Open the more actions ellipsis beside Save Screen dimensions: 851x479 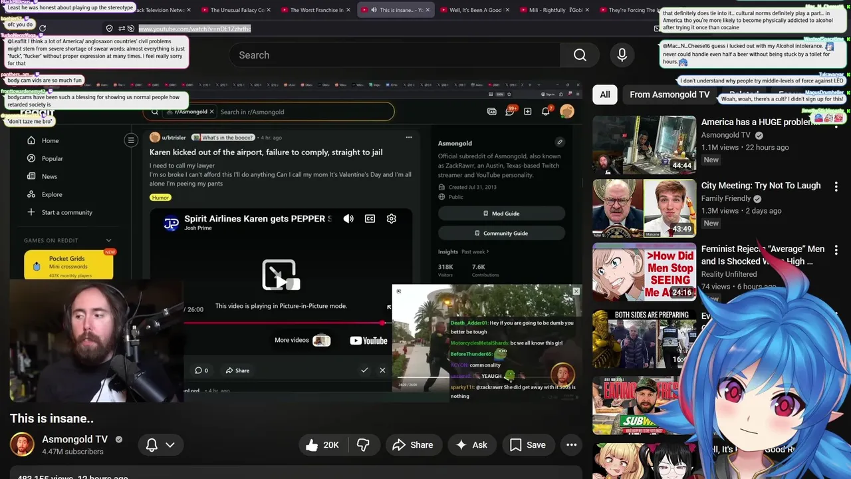(x=571, y=445)
